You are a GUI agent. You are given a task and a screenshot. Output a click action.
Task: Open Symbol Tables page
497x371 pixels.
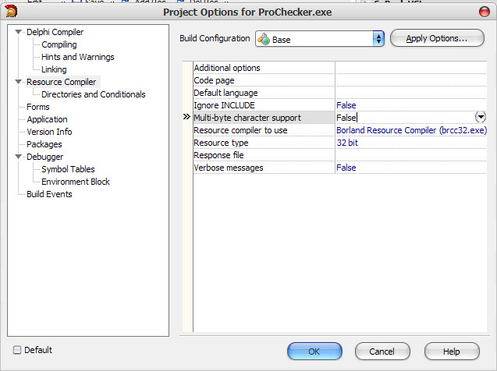68,169
